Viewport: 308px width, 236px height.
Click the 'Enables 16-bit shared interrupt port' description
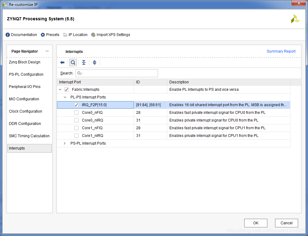(228, 105)
